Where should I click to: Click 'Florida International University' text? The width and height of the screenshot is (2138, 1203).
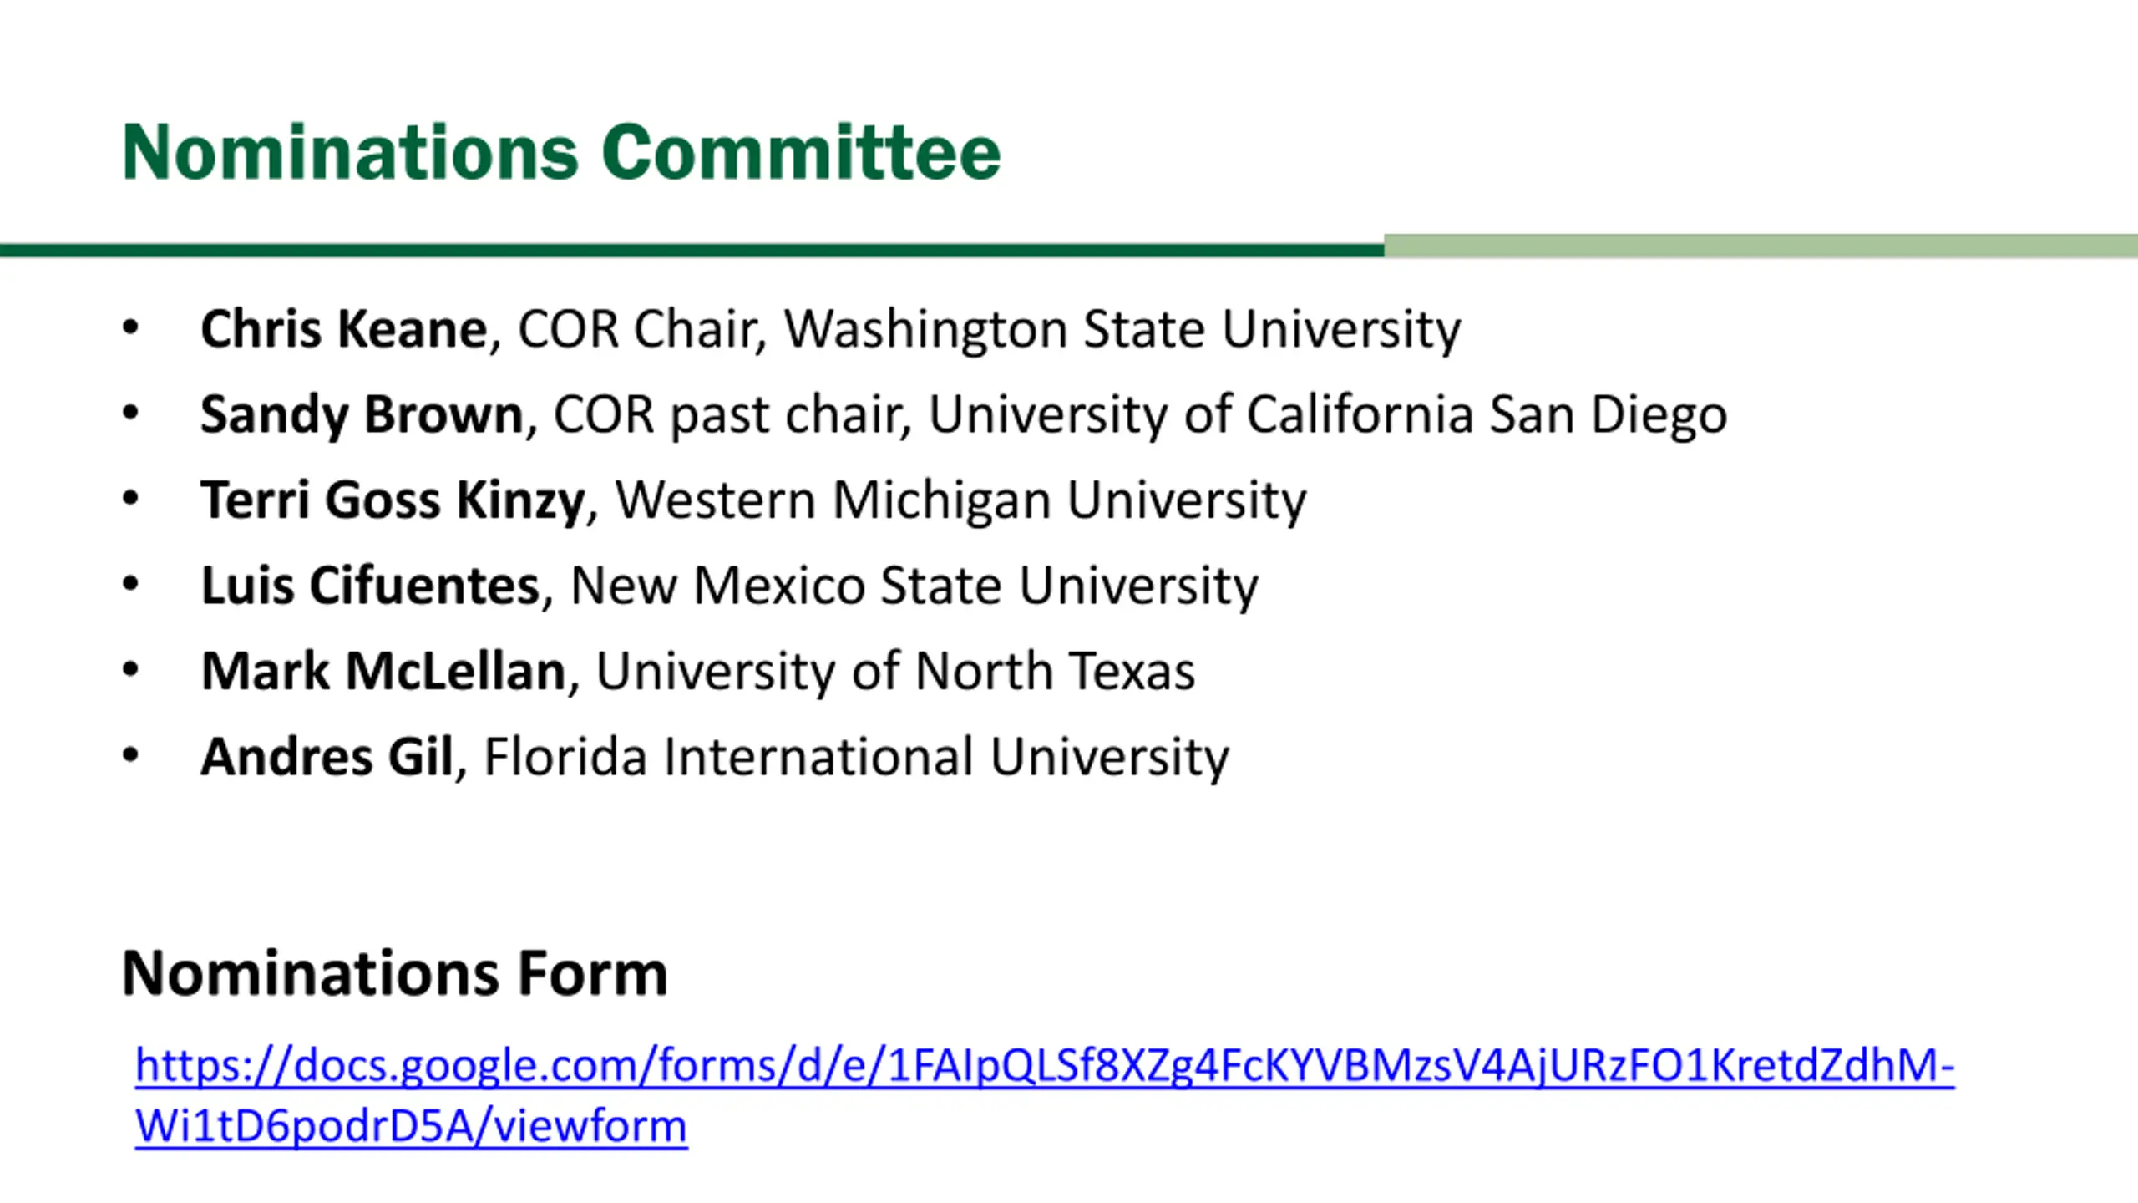(856, 758)
